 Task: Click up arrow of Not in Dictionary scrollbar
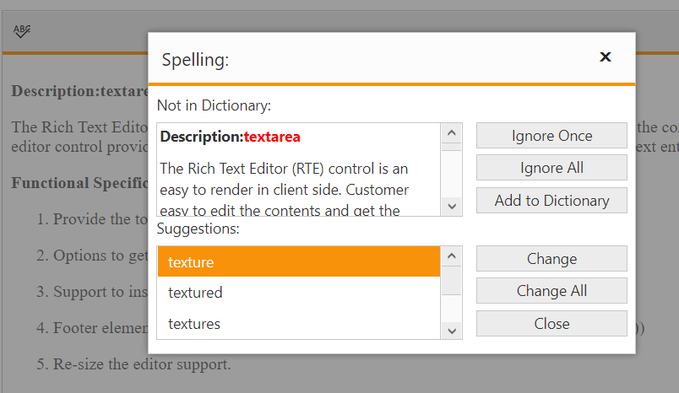click(452, 133)
